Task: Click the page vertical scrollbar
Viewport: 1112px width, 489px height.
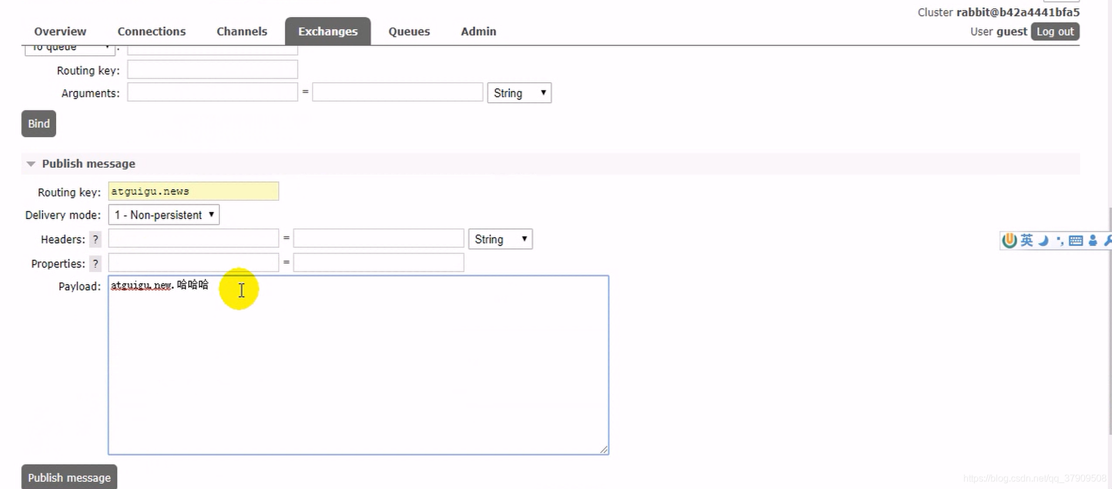Action: (x=1110, y=320)
